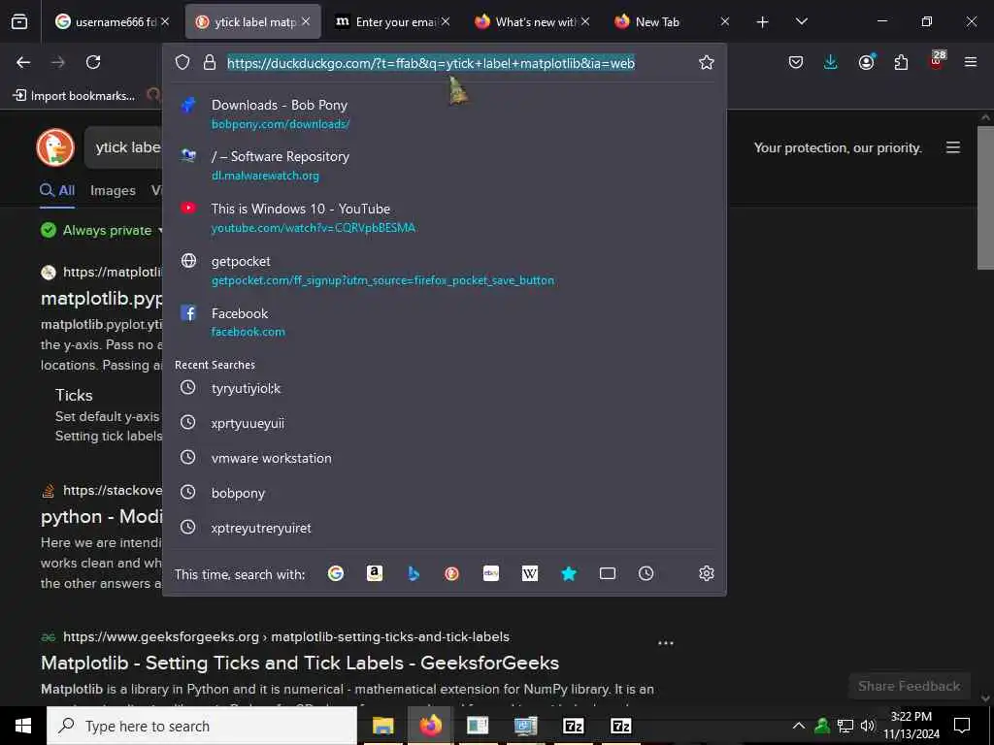Open Downloads - Bob Pony suggestion

click(444, 114)
